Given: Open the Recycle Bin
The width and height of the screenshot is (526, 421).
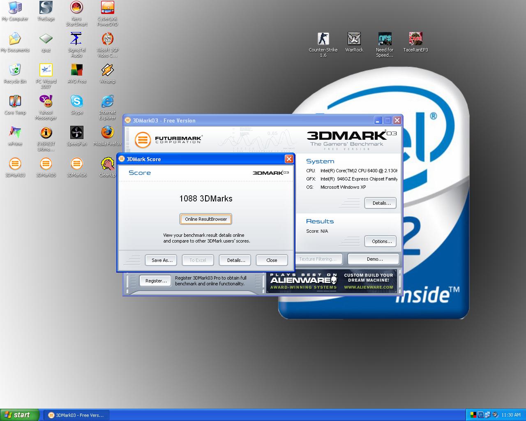Looking at the screenshot, I should point(15,74).
